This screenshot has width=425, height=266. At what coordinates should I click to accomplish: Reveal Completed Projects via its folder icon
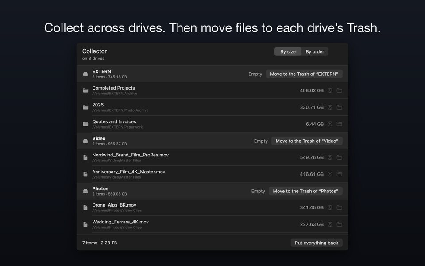tap(340, 90)
